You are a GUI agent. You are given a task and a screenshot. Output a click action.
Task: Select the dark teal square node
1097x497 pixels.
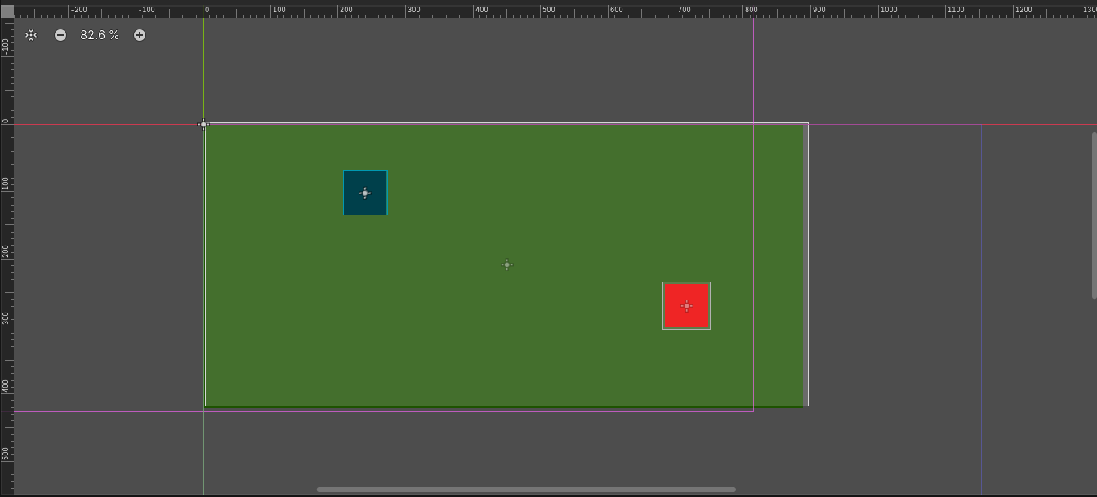tap(365, 193)
